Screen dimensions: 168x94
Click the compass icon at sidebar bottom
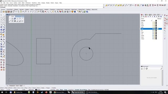[x=4, y=70]
